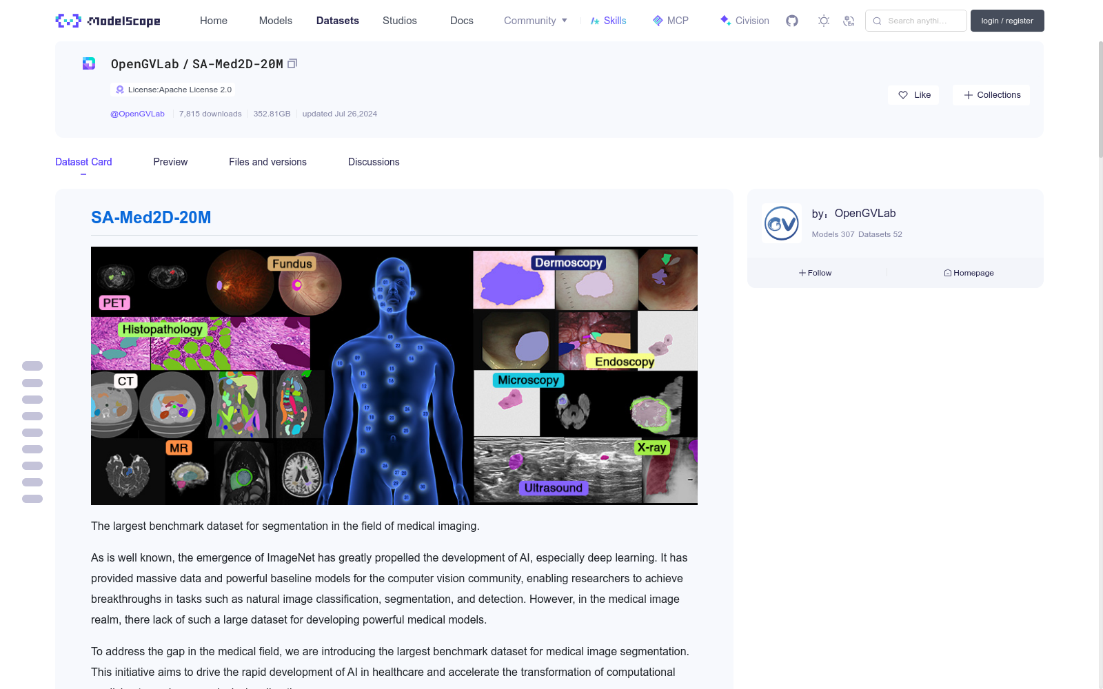Screen dimensions: 1103x689
Task: Switch to the Preview tab
Action: [x=170, y=162]
